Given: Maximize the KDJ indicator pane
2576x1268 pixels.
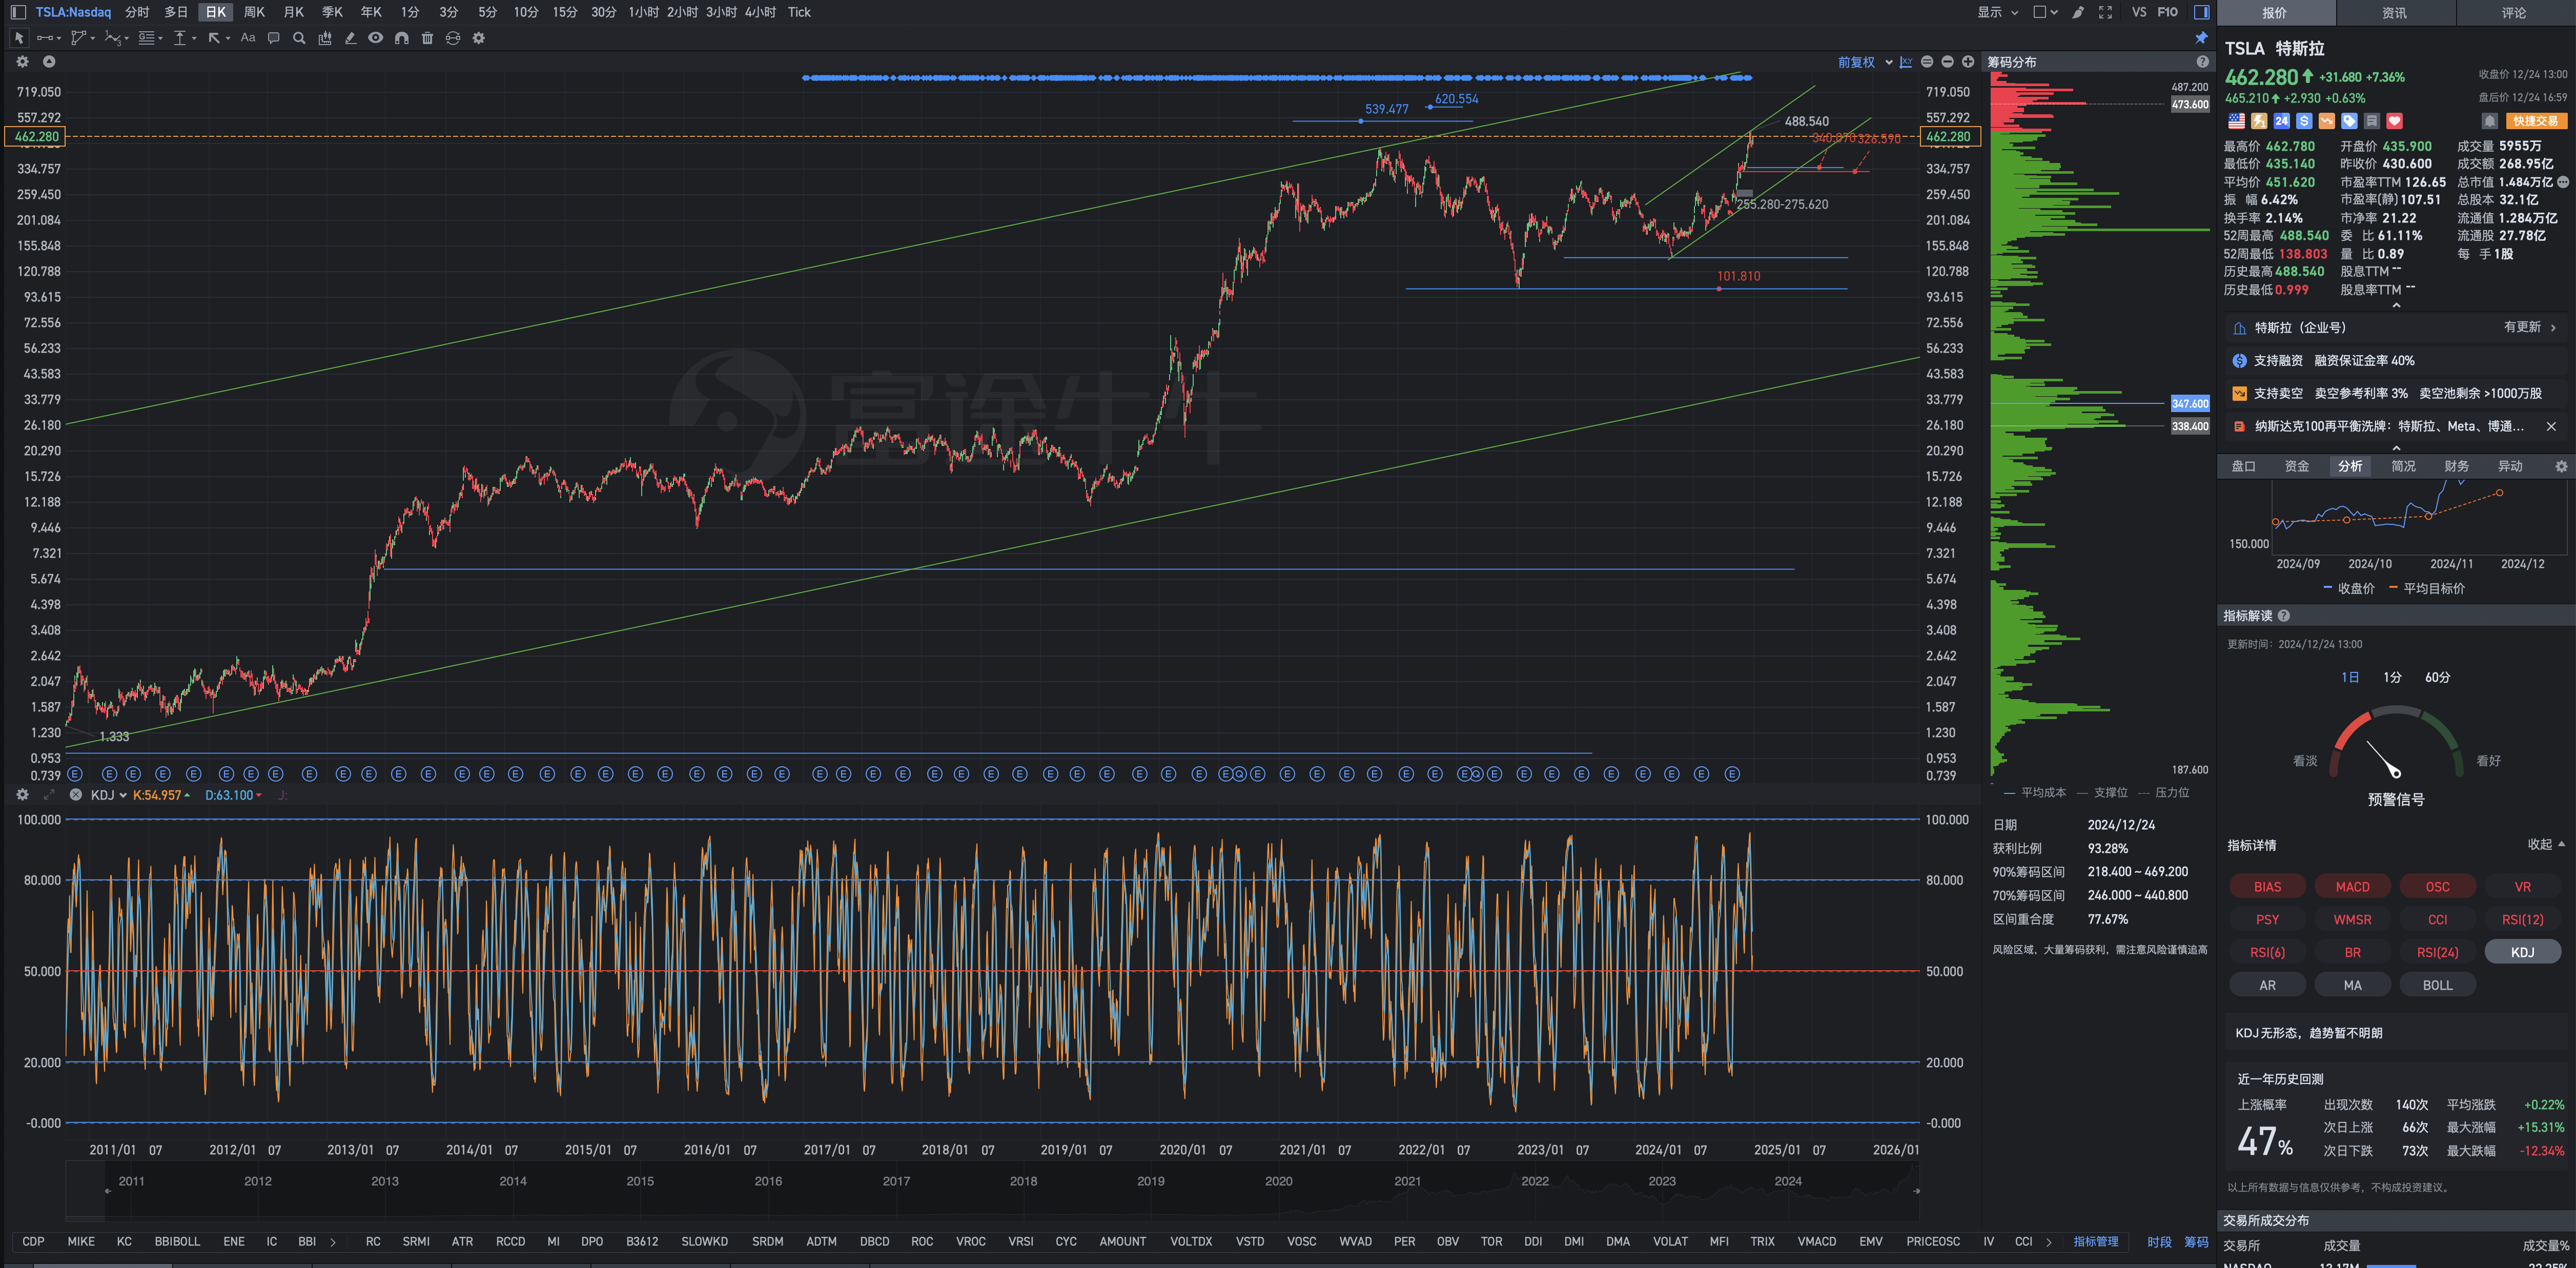Looking at the screenshot, I should pyautogui.click(x=49, y=795).
